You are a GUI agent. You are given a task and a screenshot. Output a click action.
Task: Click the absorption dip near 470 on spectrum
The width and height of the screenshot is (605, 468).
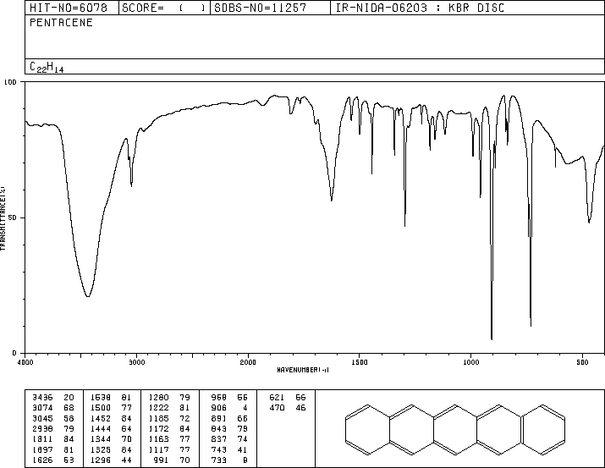(x=589, y=223)
